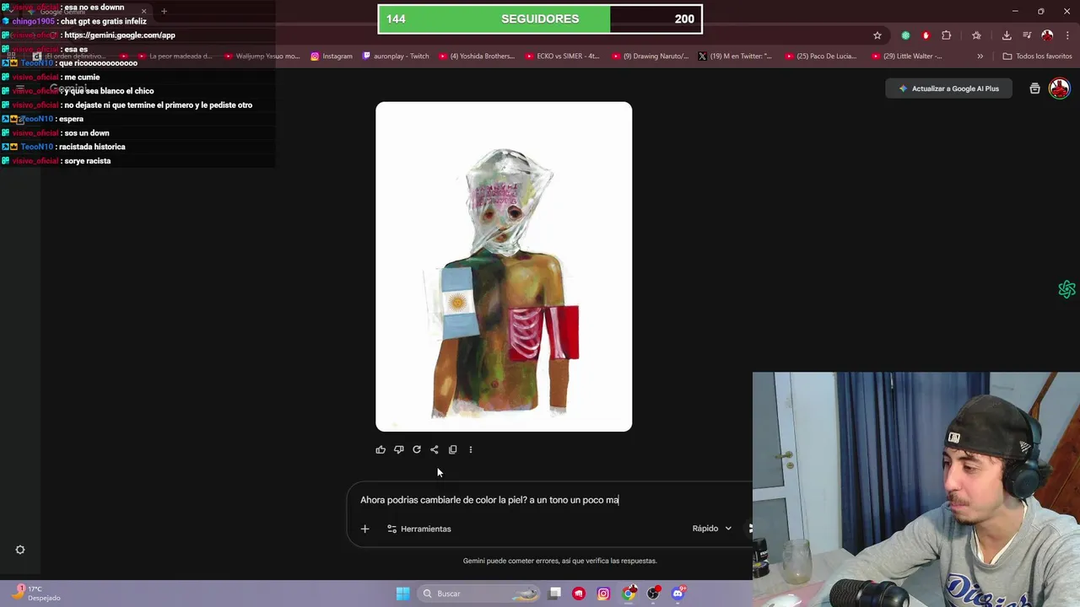The image size is (1080, 607).
Task: Open the ChatGPT browser extension
Action: [x=905, y=35]
